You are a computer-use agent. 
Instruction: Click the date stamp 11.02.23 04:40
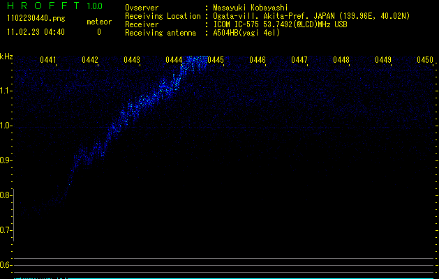(x=36, y=32)
